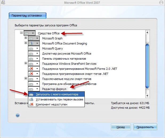Open dropdown for Microsoft Forms 2.0 .NET support
The image size is (165, 138).
coord(34,69)
